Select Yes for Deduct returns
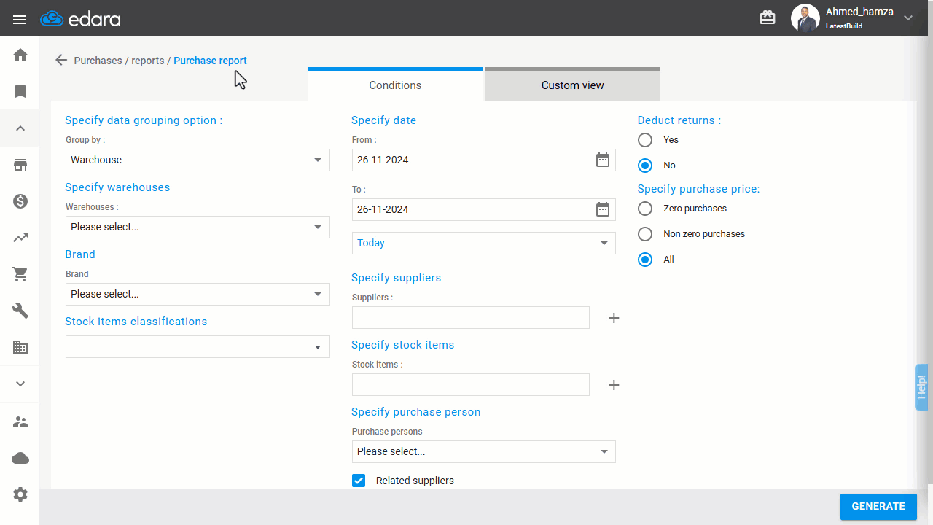This screenshot has width=933, height=525. [x=645, y=139]
